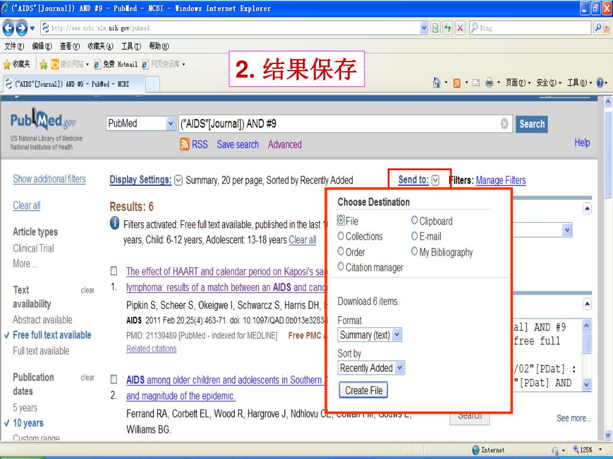613x459 pixels.
Task: Click the Create File button
Action: click(x=363, y=390)
